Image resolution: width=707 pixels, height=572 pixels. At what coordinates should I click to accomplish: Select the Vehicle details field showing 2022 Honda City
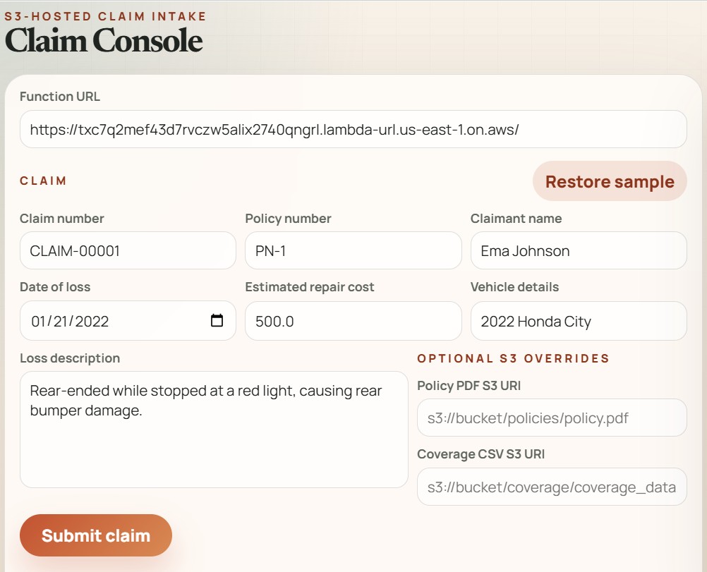coord(578,321)
